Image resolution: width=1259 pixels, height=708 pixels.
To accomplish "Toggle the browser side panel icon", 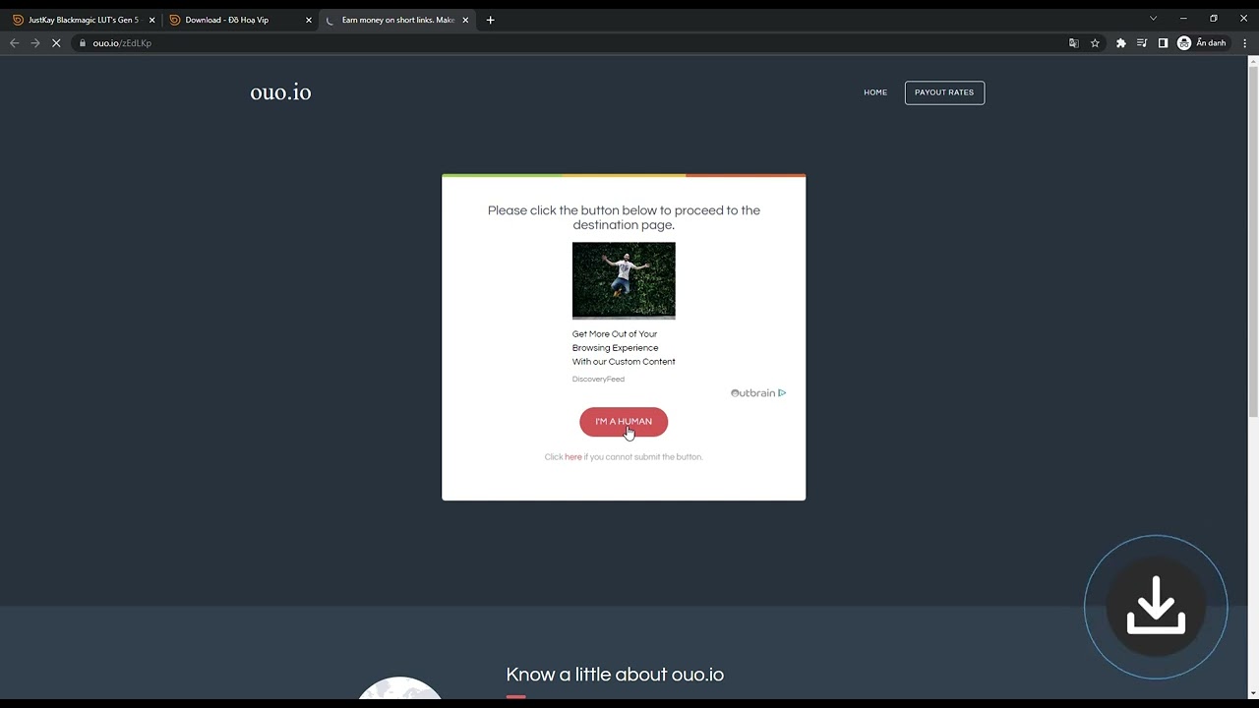I will [1163, 43].
